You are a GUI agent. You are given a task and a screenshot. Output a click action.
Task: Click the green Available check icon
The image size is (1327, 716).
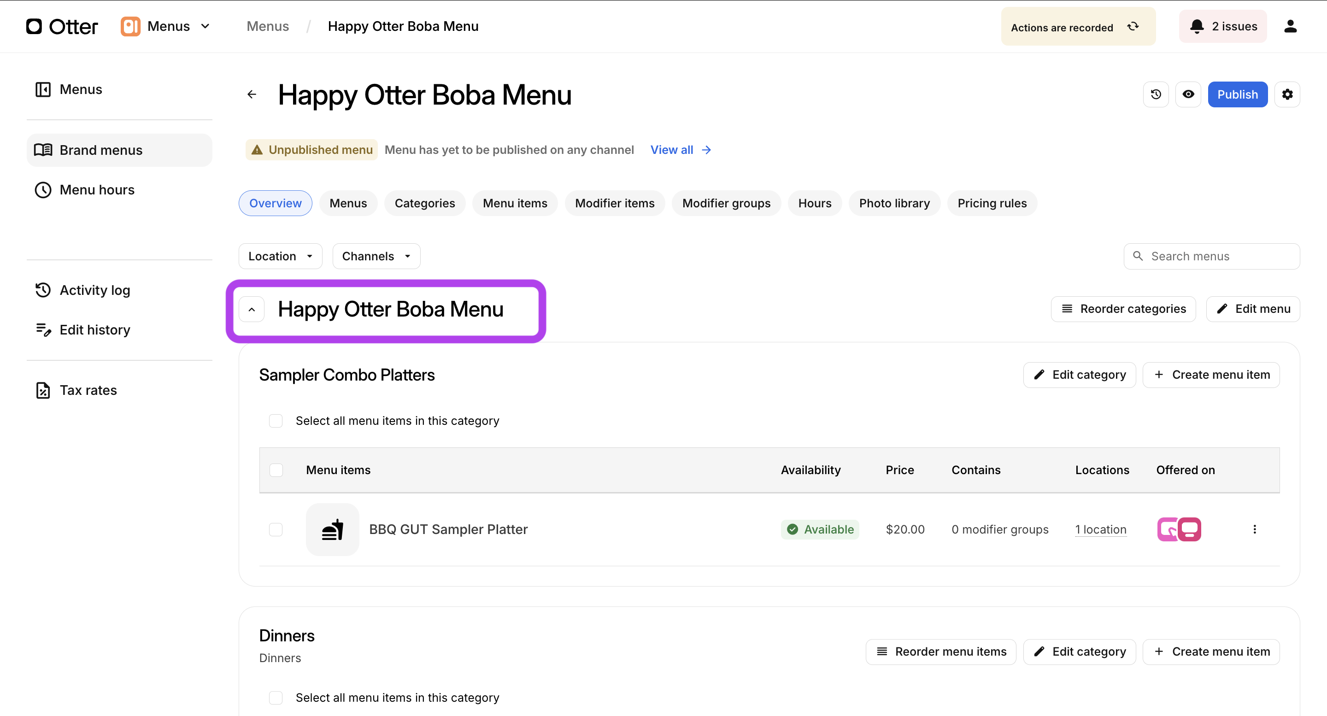pos(793,529)
